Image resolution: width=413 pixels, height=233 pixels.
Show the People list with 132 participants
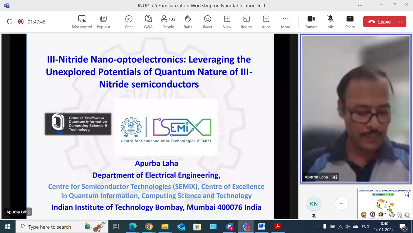tap(168, 22)
